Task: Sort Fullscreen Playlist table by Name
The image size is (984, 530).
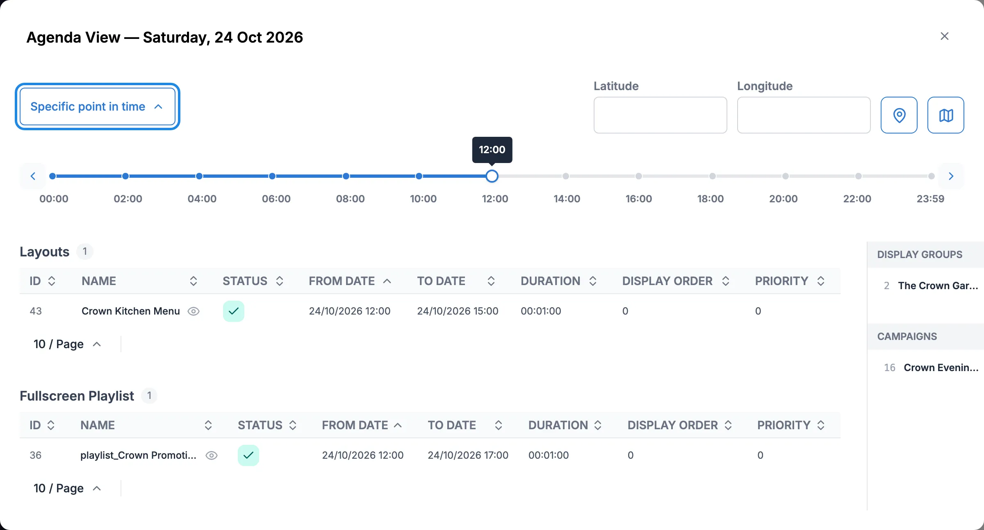Action: click(208, 425)
